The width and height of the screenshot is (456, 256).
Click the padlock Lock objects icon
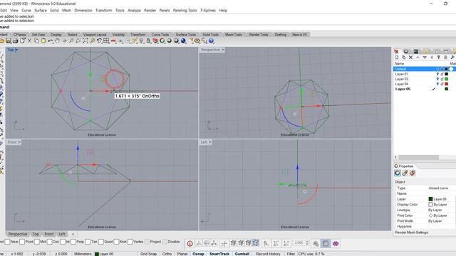tap(148, 41)
